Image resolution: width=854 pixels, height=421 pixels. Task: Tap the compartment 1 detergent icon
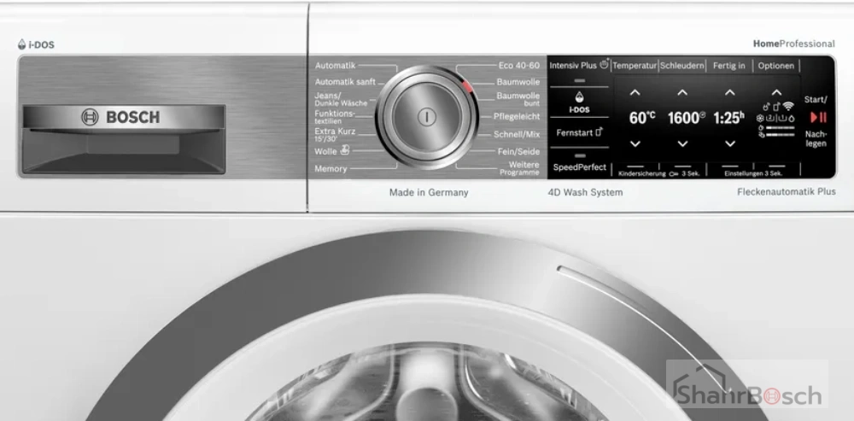782,118
